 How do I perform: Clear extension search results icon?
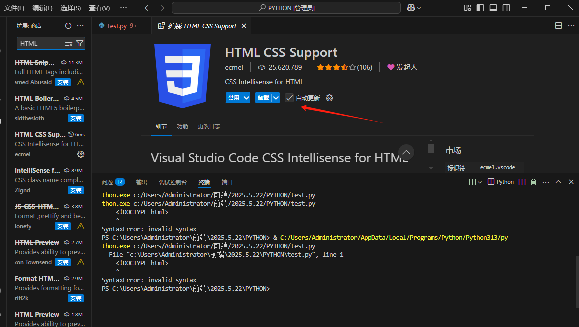pyautogui.click(x=69, y=43)
